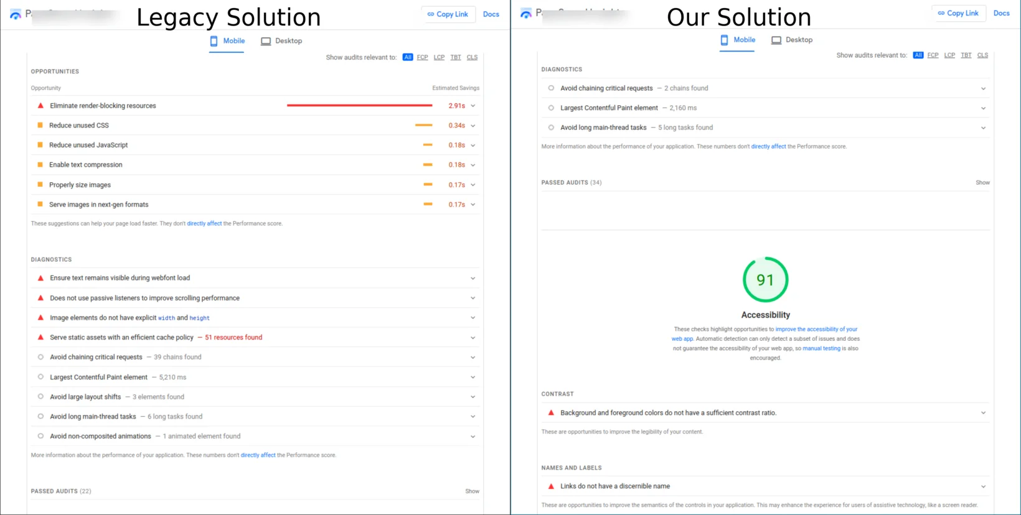Viewport: 1021px width, 515px height.
Task: Click Reduce unused CSS 0.34s savings bar
Action: [424, 126]
